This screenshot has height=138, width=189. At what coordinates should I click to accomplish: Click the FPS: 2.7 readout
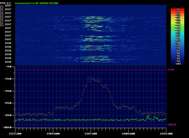coord(5,3)
